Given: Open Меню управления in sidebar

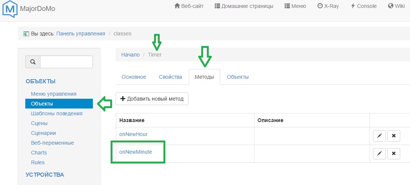Looking at the screenshot, I should (x=54, y=94).
